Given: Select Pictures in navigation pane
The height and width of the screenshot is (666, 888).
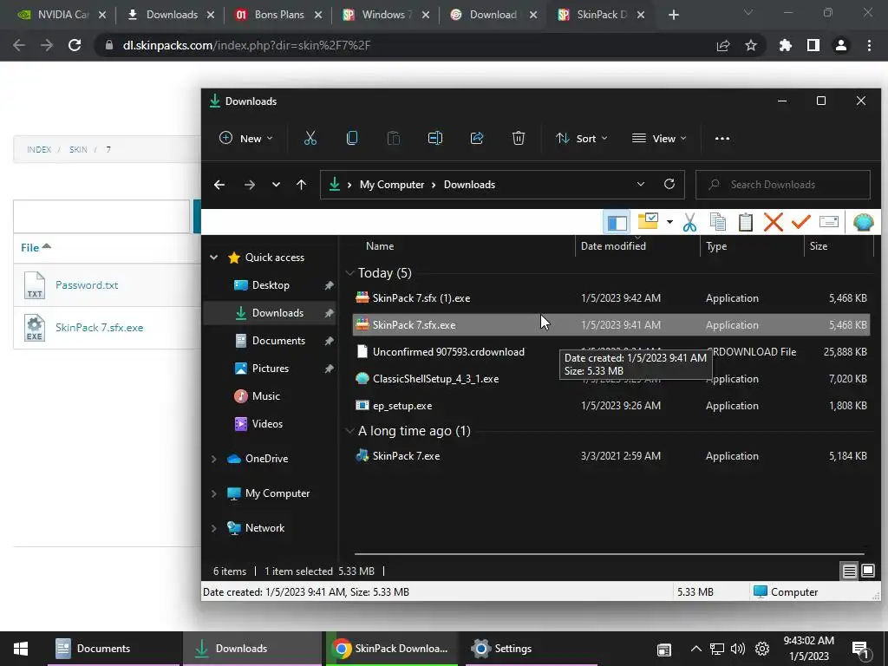Looking at the screenshot, I should [271, 369].
